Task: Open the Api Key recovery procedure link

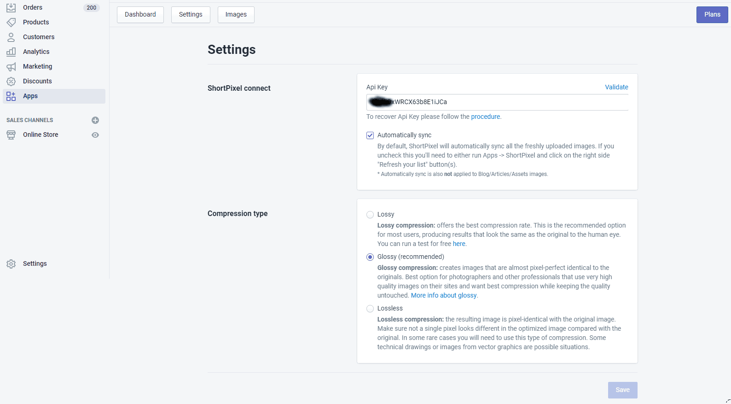Action: [485, 117]
